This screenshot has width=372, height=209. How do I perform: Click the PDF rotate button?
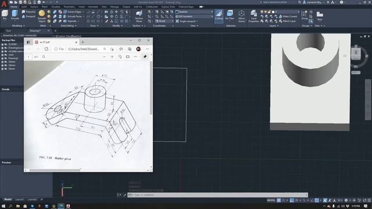coord(120,57)
